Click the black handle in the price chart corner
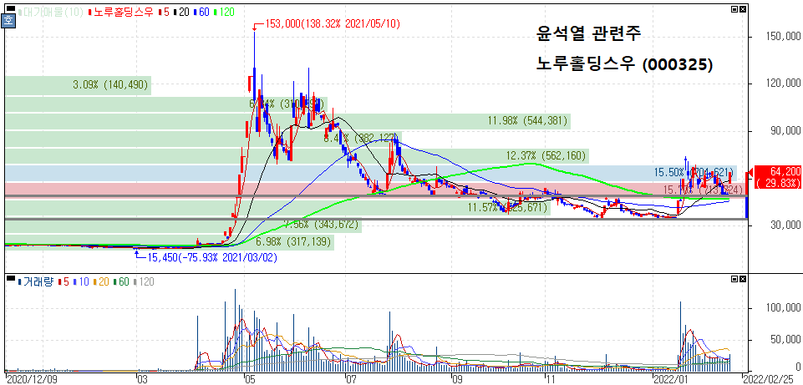803x385 pixels. (10, 9)
